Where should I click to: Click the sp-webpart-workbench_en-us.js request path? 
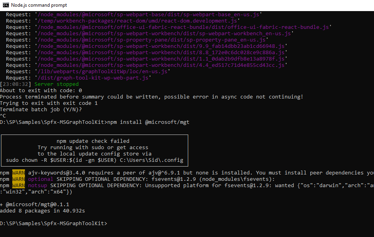click(x=165, y=33)
